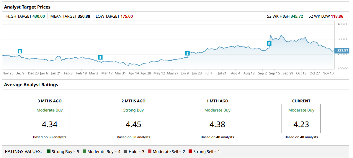Click the dark green Strong Buy legend square
The image size is (353, 158).
[49, 152]
